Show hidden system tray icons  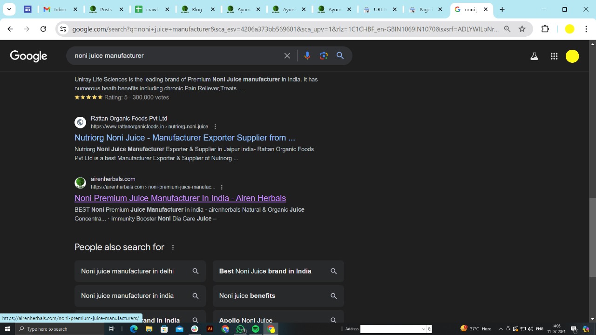(x=501, y=329)
